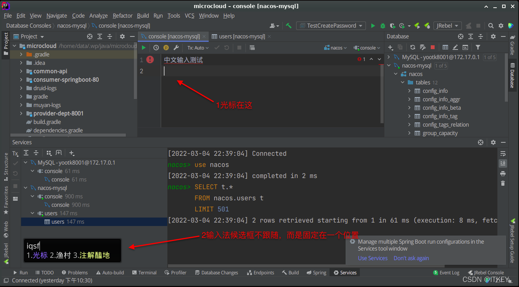Select provider-dept-8001 module in Project tree

[58, 114]
